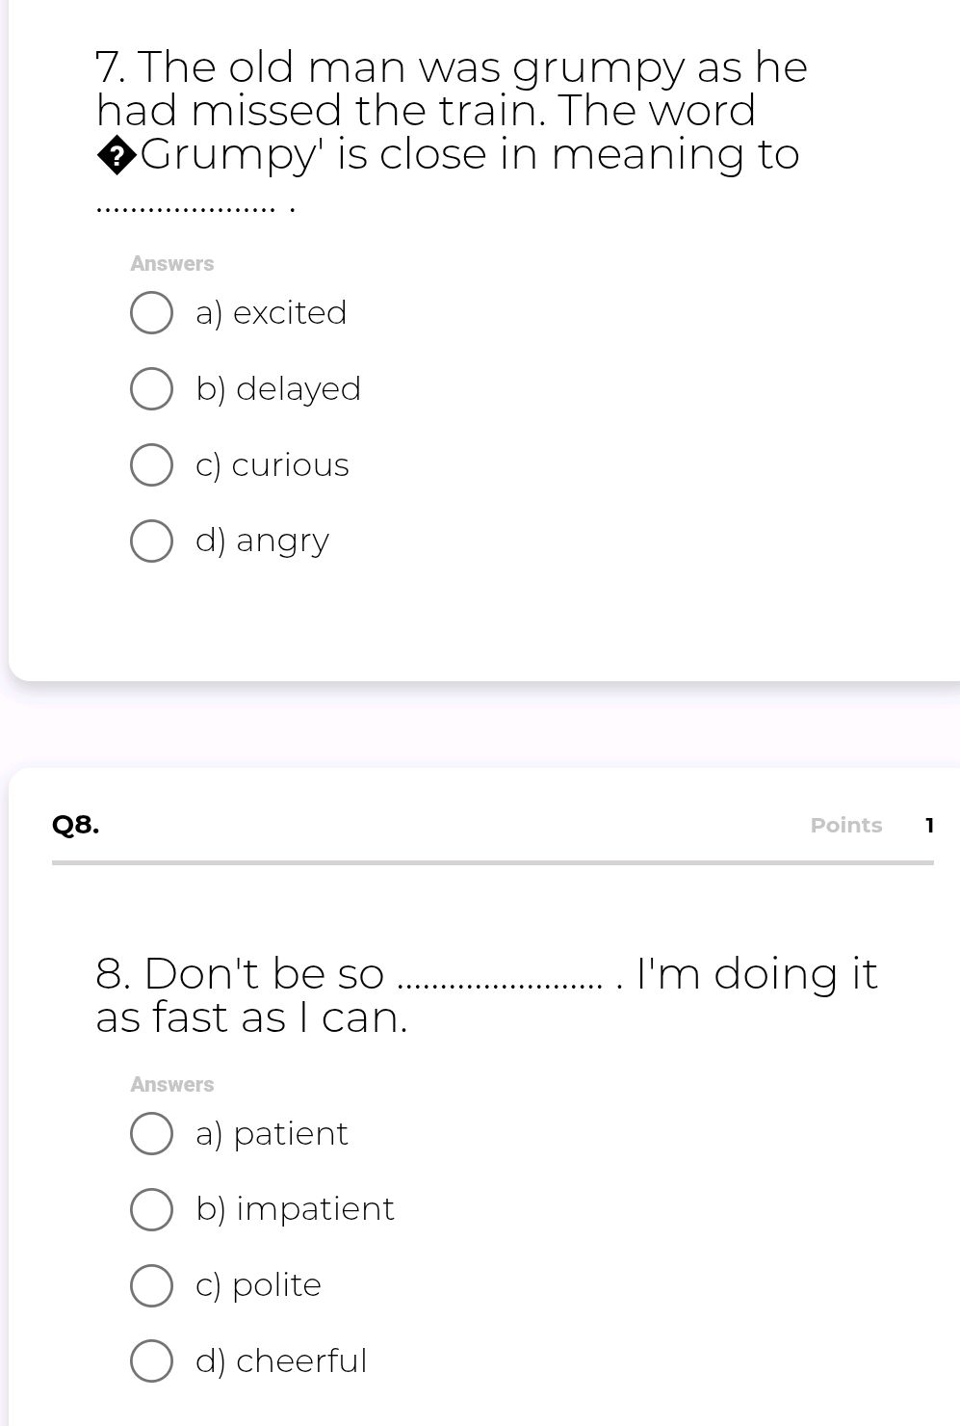Click the Answers label under question 8
Image resolution: width=960 pixels, height=1426 pixels.
[x=172, y=1084]
